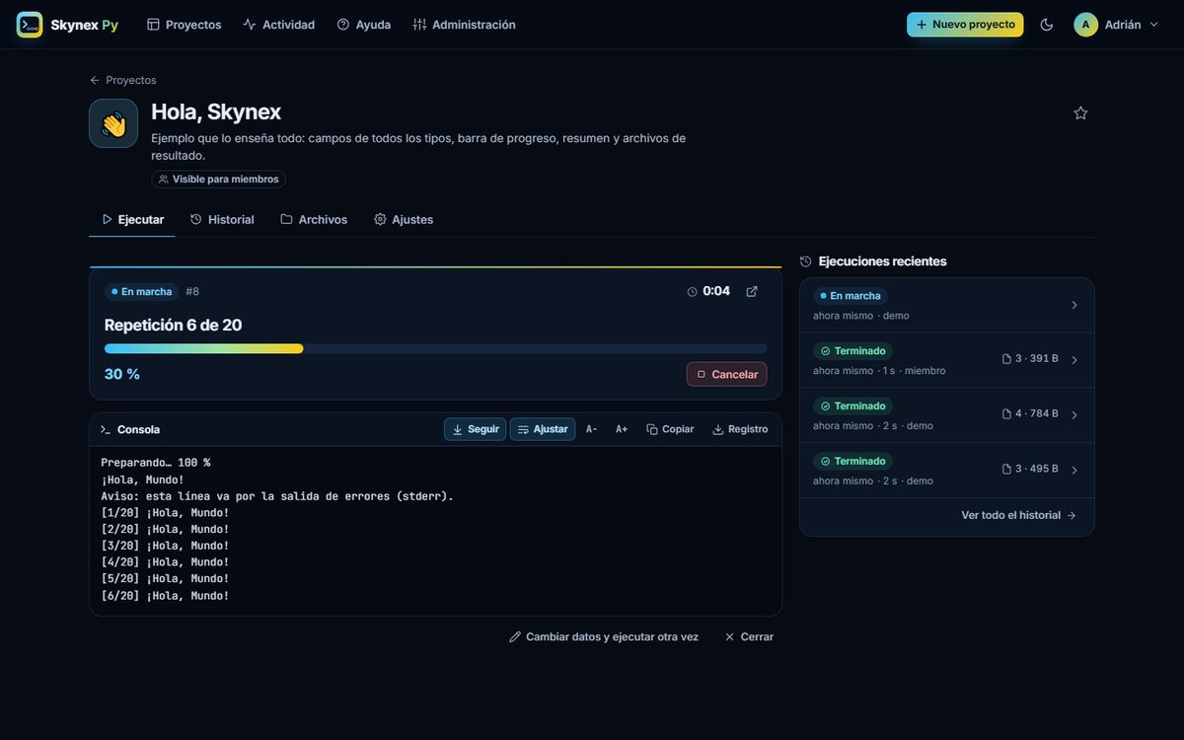1184x740 pixels.
Task: Toggle Ajustar line wrapping
Action: tap(543, 429)
